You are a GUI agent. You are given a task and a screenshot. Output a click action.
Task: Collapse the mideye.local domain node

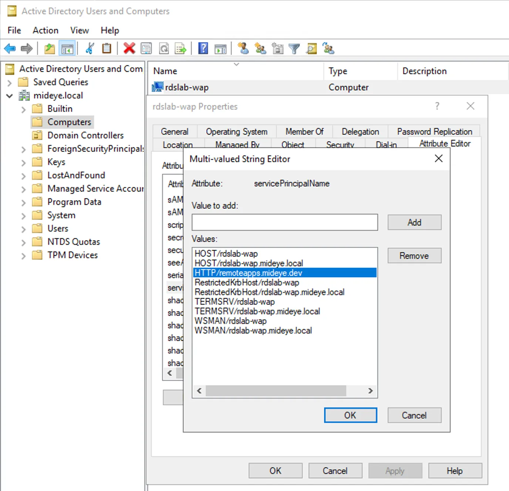click(x=9, y=95)
